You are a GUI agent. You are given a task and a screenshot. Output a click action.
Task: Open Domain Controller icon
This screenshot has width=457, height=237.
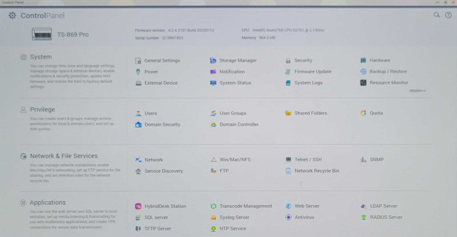click(213, 124)
